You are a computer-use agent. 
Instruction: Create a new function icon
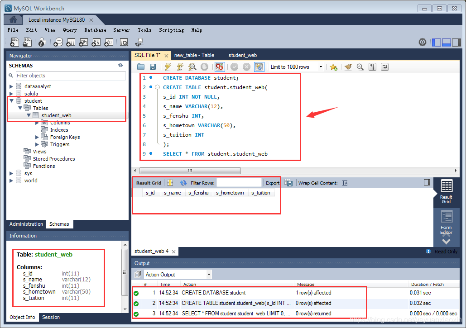tap(109, 42)
